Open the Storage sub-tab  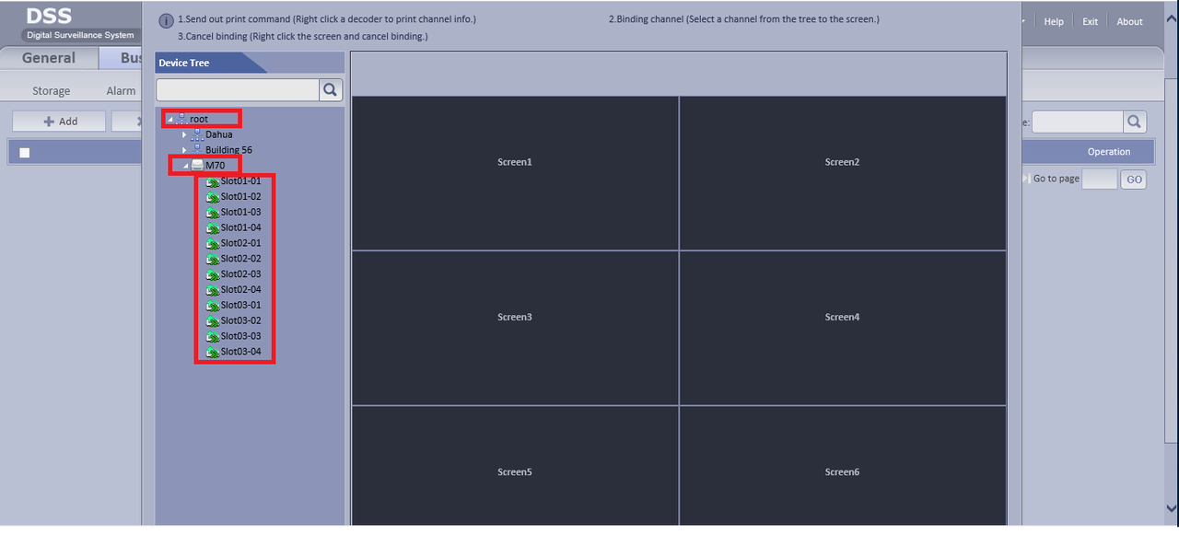[52, 91]
